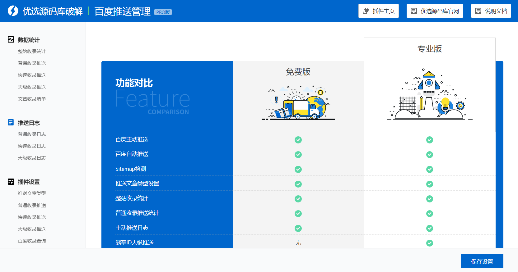Click pro version checkmark for 百度主动推送
The width and height of the screenshot is (518, 272).
(430, 140)
